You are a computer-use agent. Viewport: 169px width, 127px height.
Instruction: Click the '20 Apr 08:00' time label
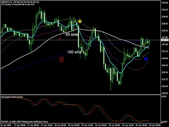pyautogui.click(x=155, y=125)
